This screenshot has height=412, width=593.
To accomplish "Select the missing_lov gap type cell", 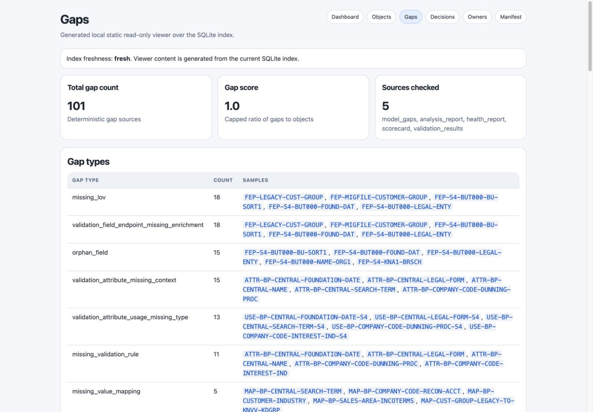I will (x=89, y=197).
